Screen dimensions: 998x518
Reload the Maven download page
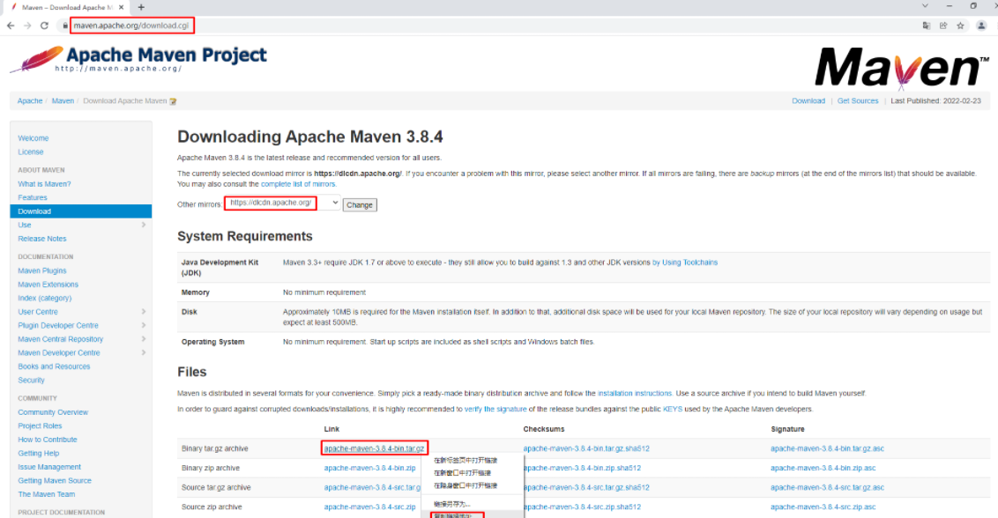pyautogui.click(x=45, y=26)
